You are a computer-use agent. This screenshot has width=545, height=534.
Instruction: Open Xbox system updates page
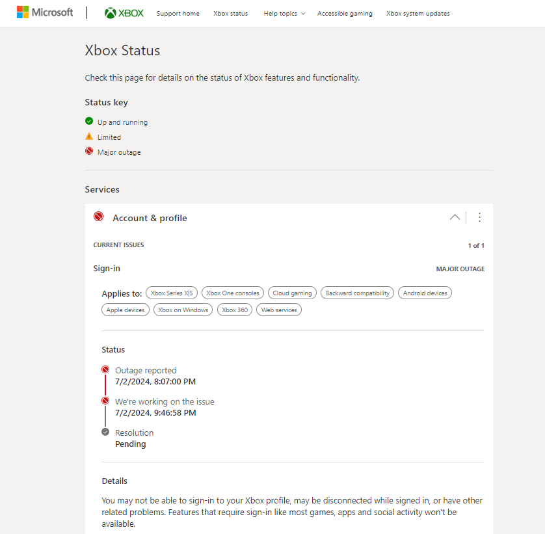(x=418, y=14)
